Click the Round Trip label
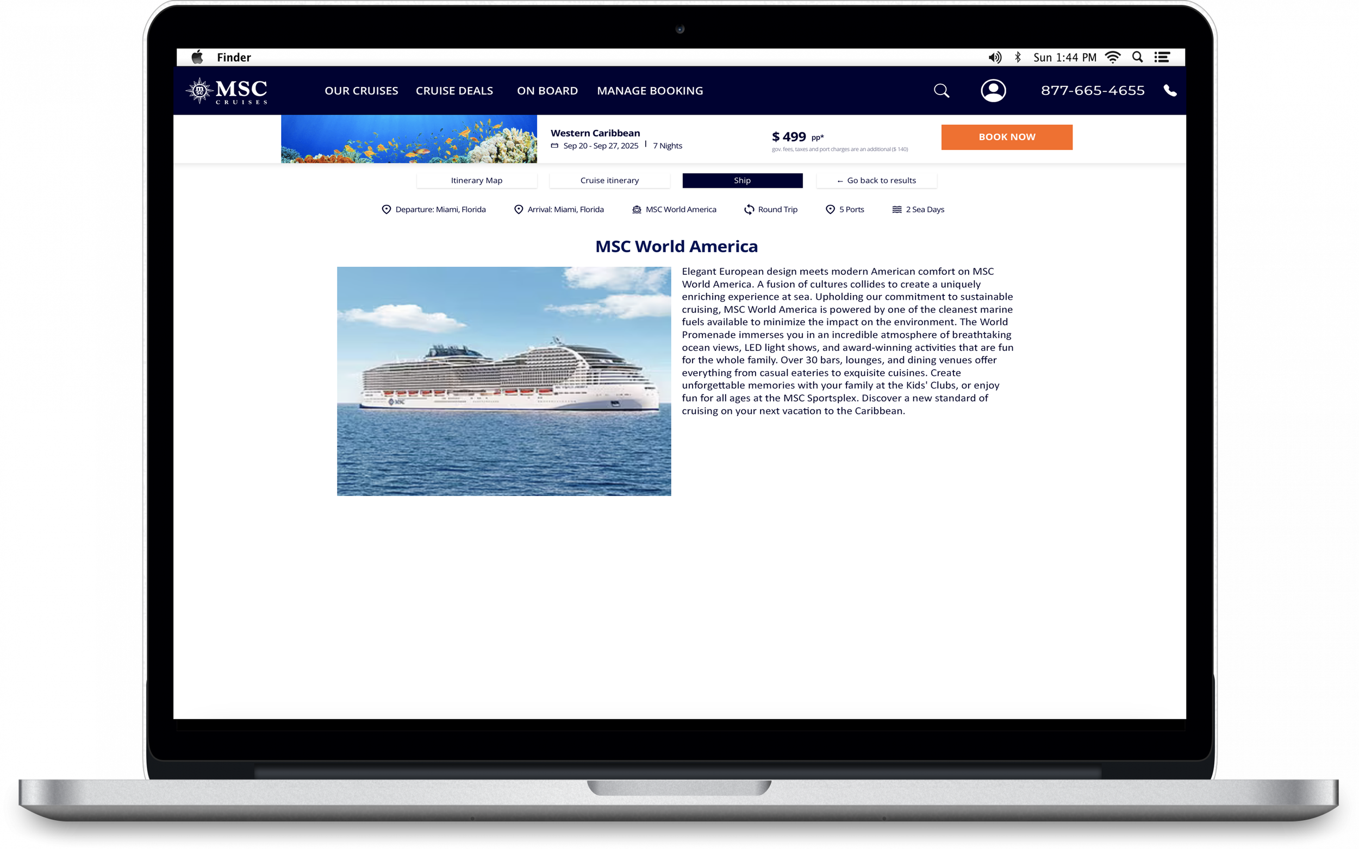This screenshot has height=849, width=1359. coord(777,210)
